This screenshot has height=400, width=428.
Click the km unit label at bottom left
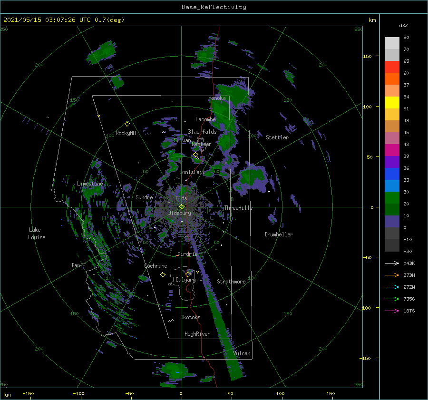pos(7,395)
